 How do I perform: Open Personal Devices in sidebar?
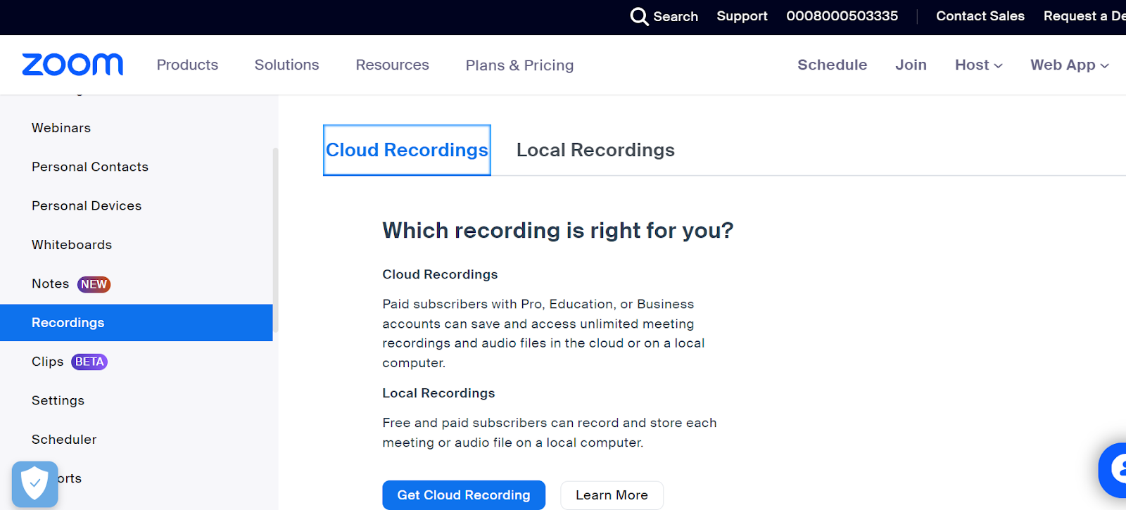pyautogui.click(x=87, y=205)
